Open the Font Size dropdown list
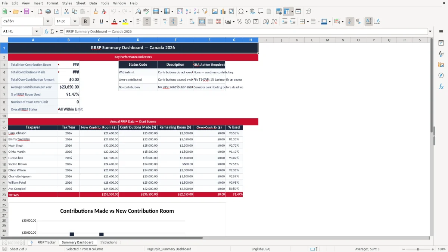 (75, 21)
